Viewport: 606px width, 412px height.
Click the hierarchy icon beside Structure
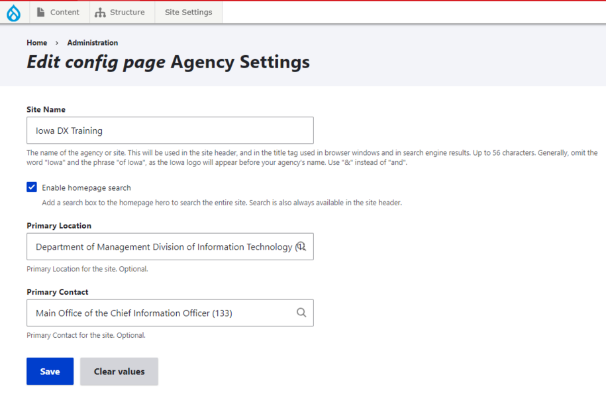100,13
